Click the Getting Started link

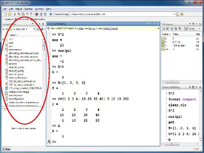tap(110, 28)
